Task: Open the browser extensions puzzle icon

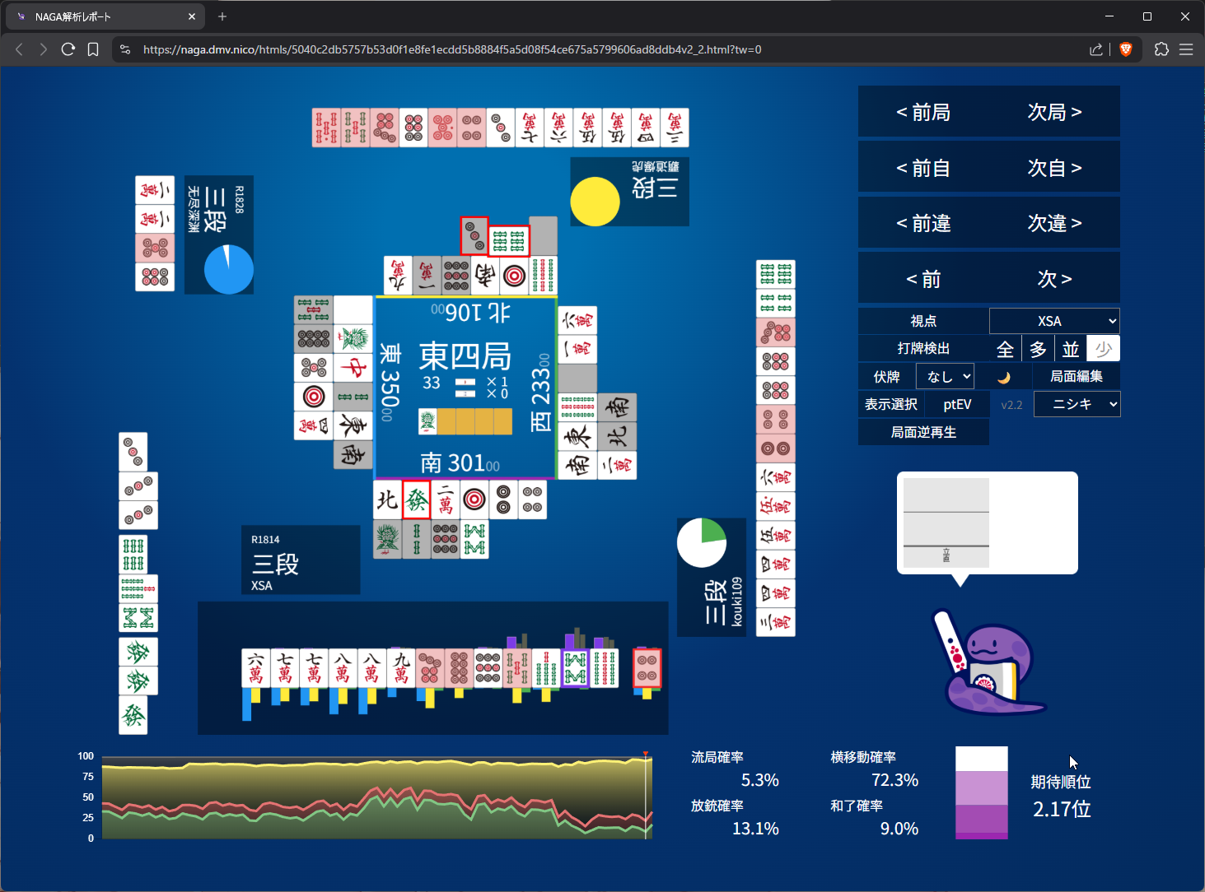Action: 1161,49
